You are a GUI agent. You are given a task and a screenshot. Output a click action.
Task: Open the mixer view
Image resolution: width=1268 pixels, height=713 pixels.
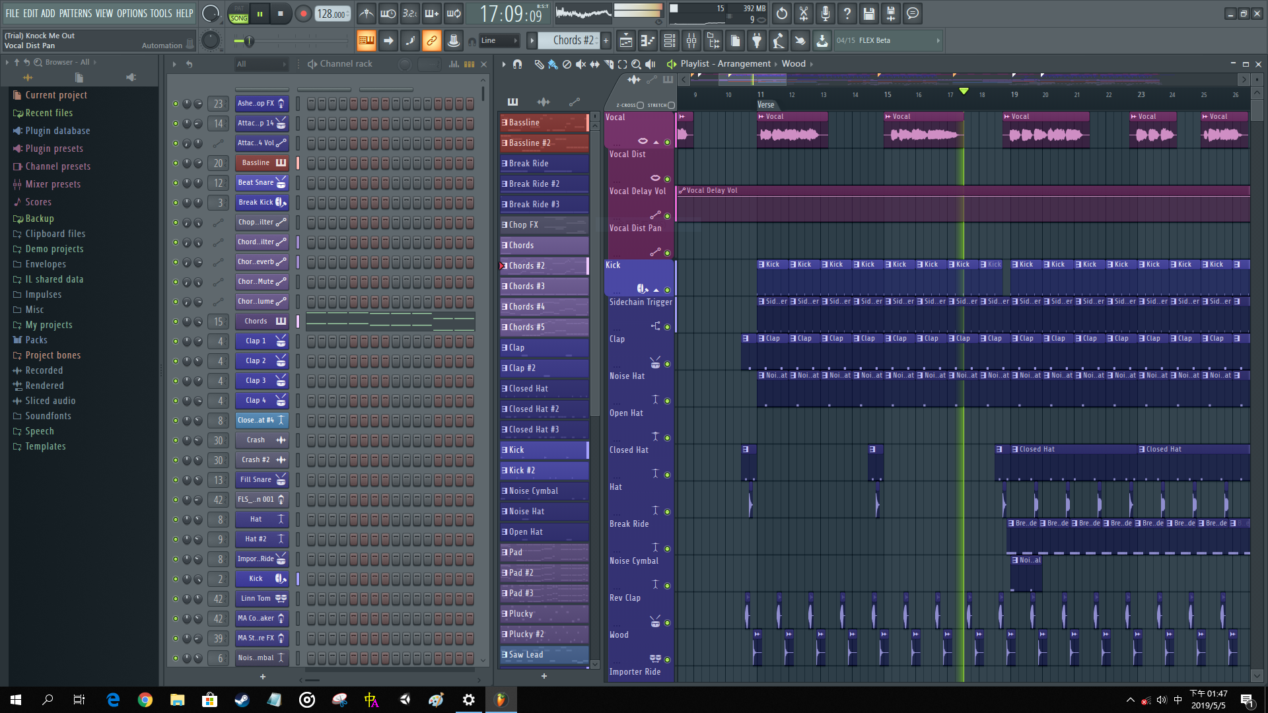[x=691, y=41]
